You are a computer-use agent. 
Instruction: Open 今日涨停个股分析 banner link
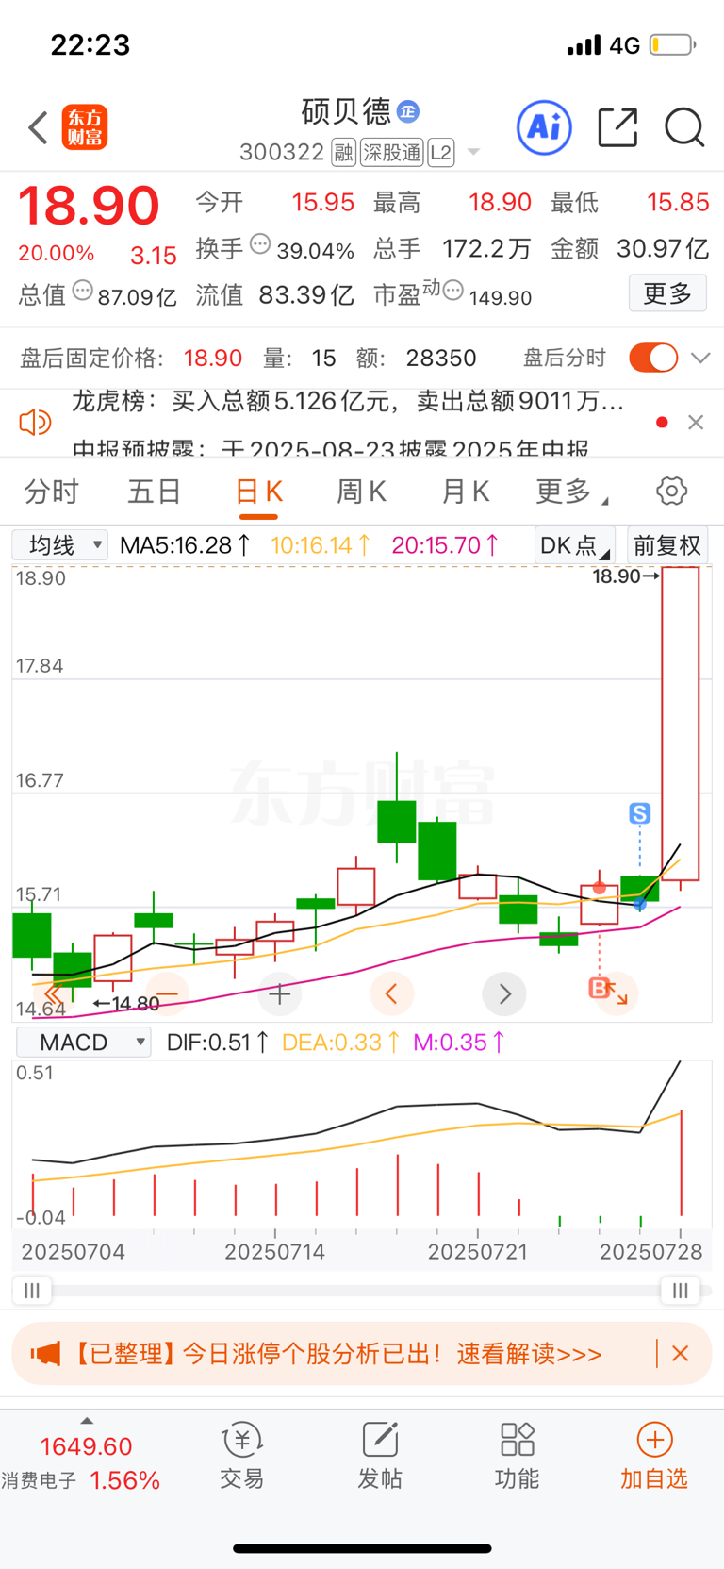click(x=337, y=1354)
